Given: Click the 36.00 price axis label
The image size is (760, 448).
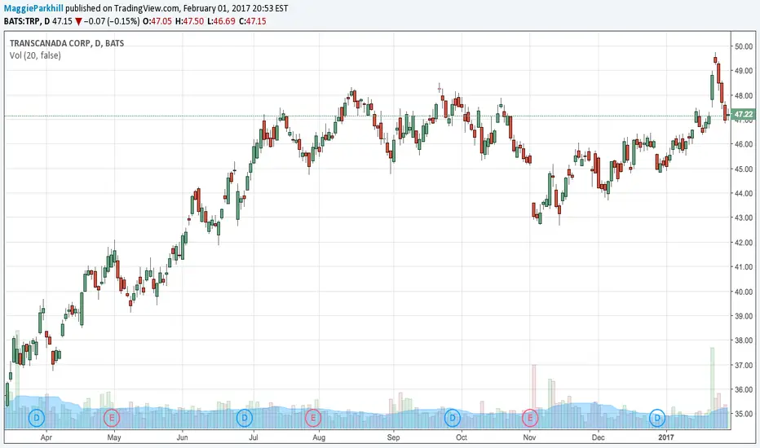Looking at the screenshot, I should point(744,389).
